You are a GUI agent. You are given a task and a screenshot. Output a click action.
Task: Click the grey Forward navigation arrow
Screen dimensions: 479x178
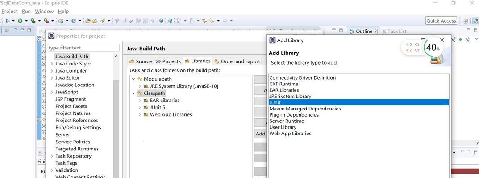[x=225, y=20]
